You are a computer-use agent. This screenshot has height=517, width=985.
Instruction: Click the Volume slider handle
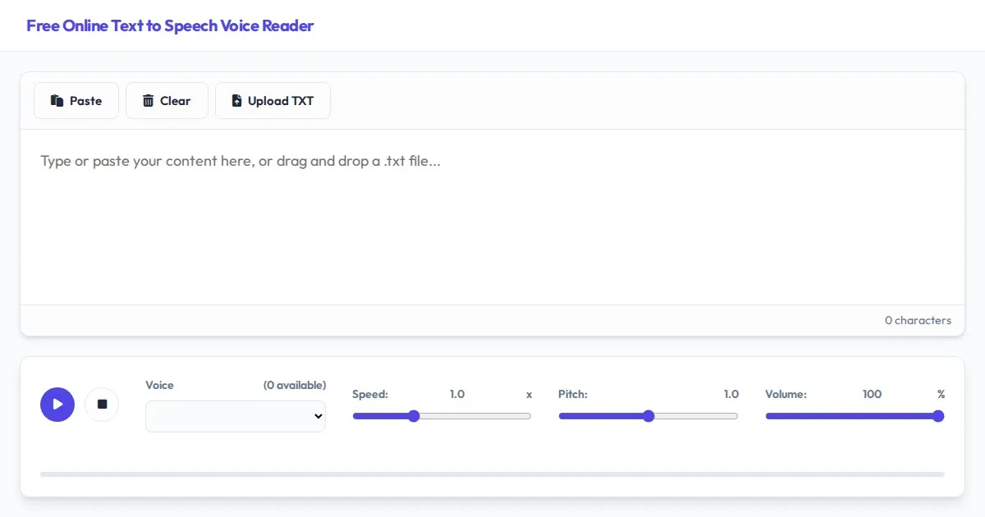click(938, 416)
